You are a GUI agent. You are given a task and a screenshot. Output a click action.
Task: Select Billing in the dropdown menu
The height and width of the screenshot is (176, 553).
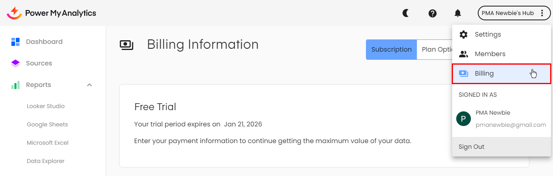[484, 74]
